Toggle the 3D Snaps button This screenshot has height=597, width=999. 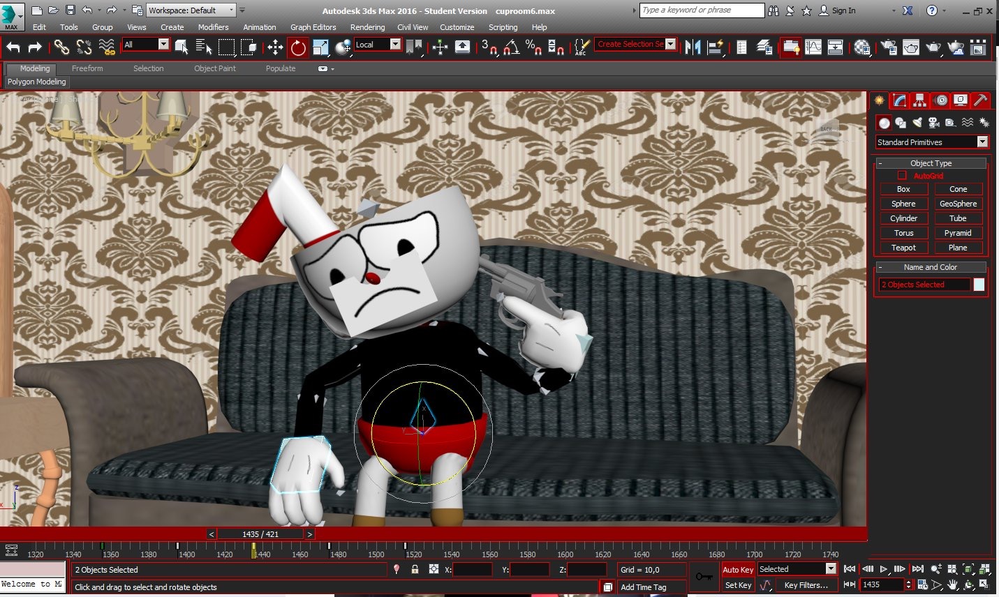(x=489, y=47)
